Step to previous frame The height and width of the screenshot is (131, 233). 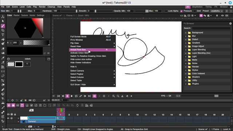tap(63, 96)
